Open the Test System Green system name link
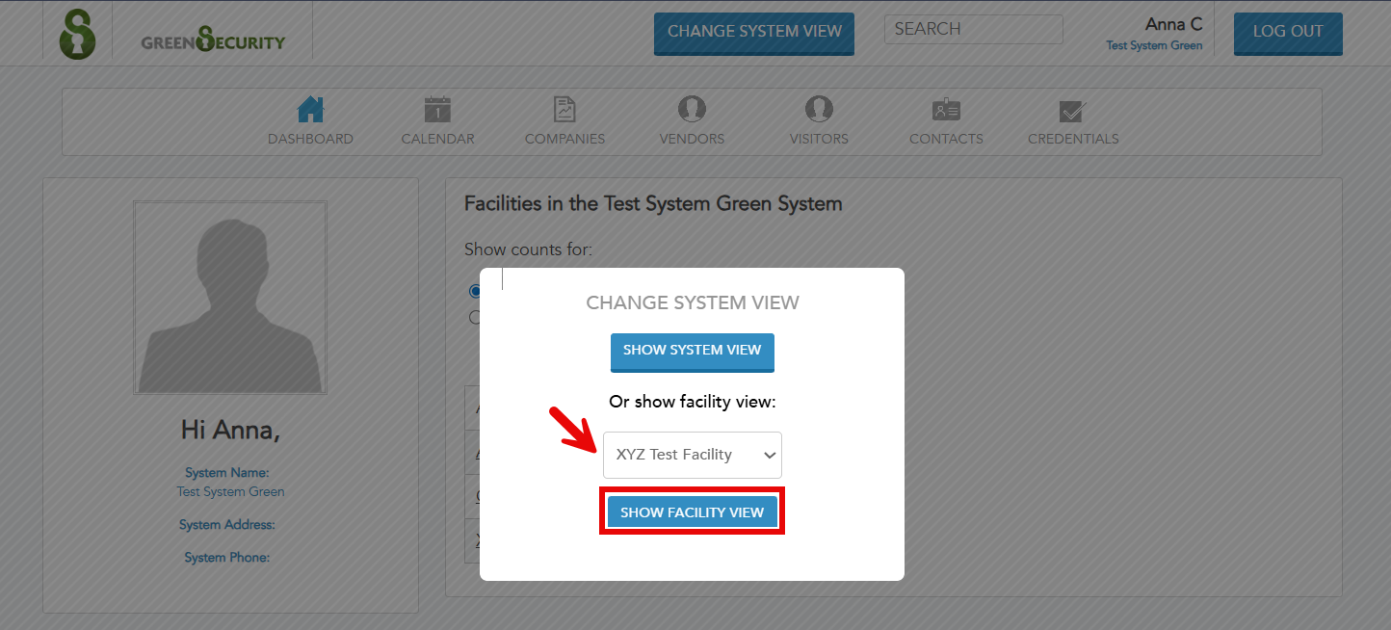 (230, 491)
